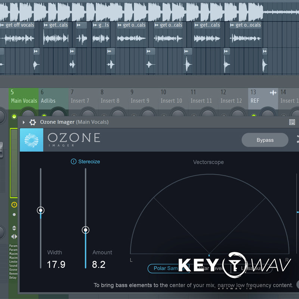Click the yellow latency clock icon
The height and width of the screenshot is (299, 299).
[14, 205]
